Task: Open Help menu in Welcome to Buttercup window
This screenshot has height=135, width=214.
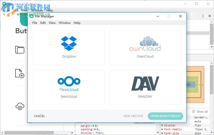Action: (x=49, y=10)
